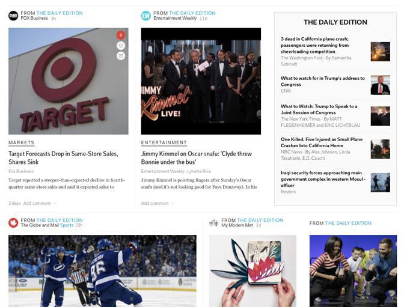This screenshot has height=307, width=404.
Task: Open the ENTERTAINMENT topic tag
Action: 164,142
